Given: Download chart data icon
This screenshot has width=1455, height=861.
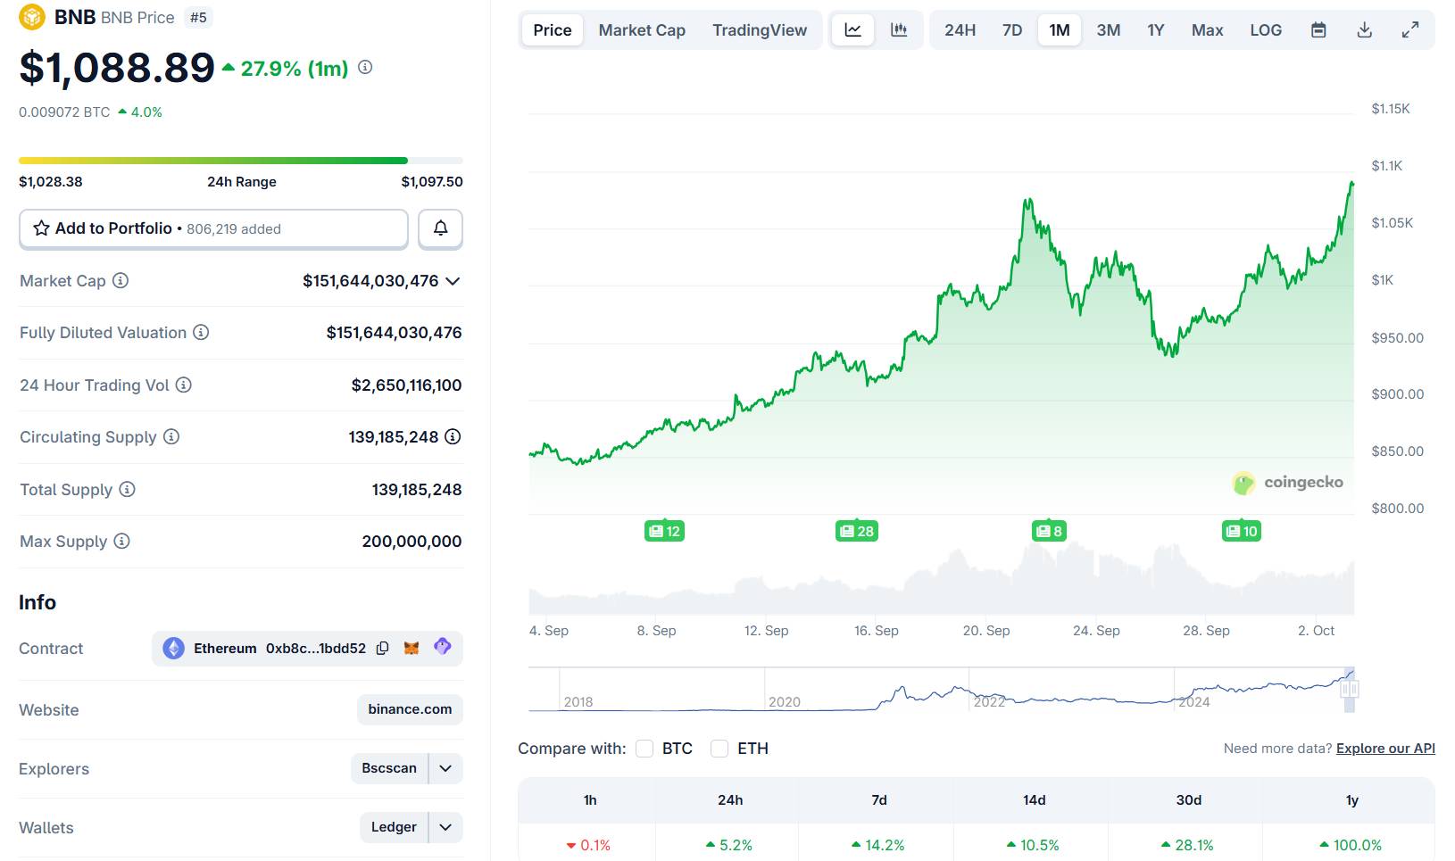Looking at the screenshot, I should (1364, 30).
